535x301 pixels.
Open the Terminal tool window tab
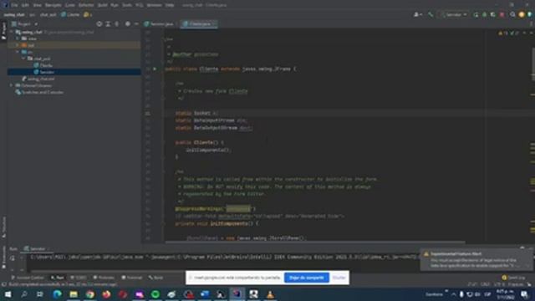pyautogui.click(x=132, y=278)
